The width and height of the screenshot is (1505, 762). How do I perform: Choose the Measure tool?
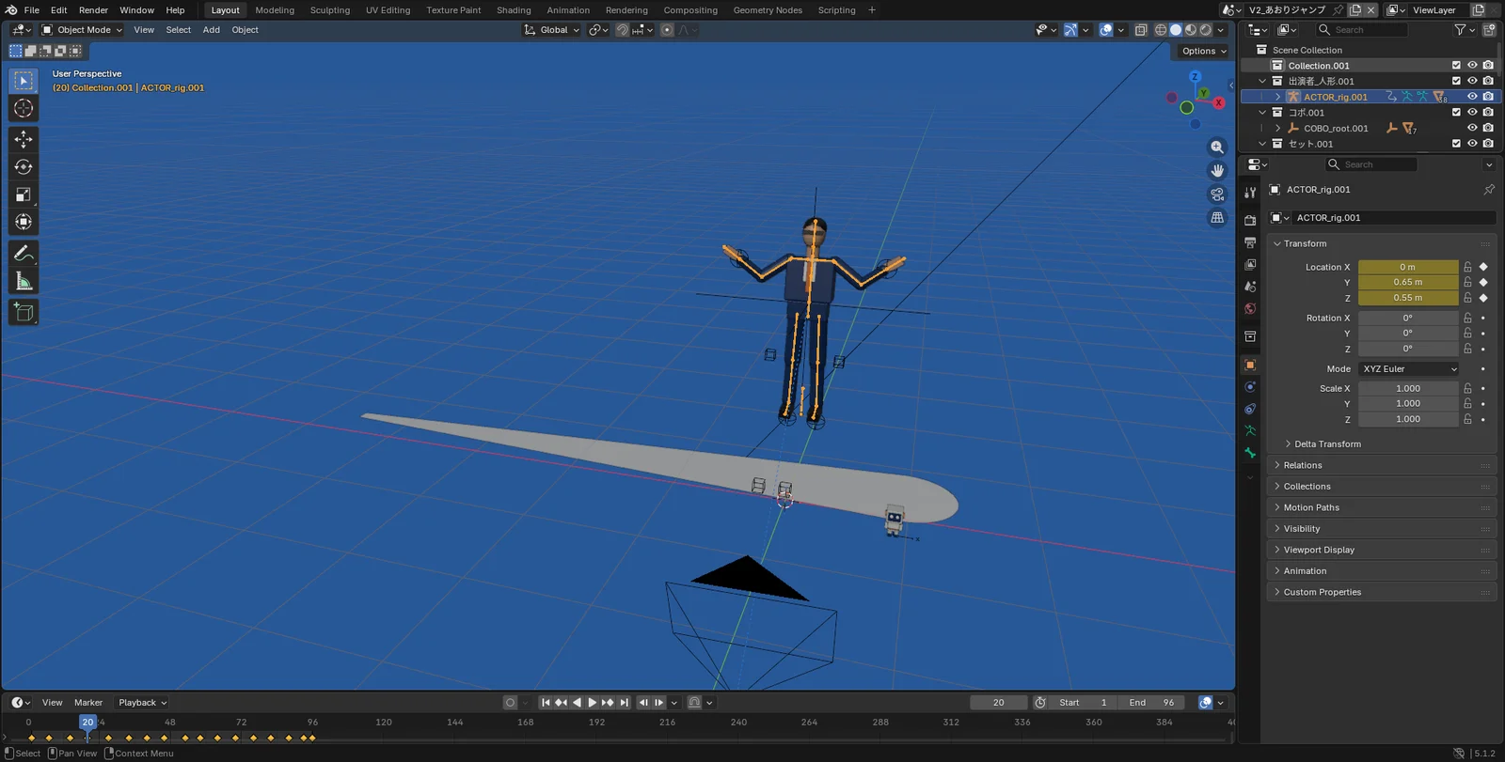click(24, 281)
